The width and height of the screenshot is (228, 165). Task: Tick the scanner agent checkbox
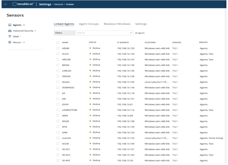point(58,138)
